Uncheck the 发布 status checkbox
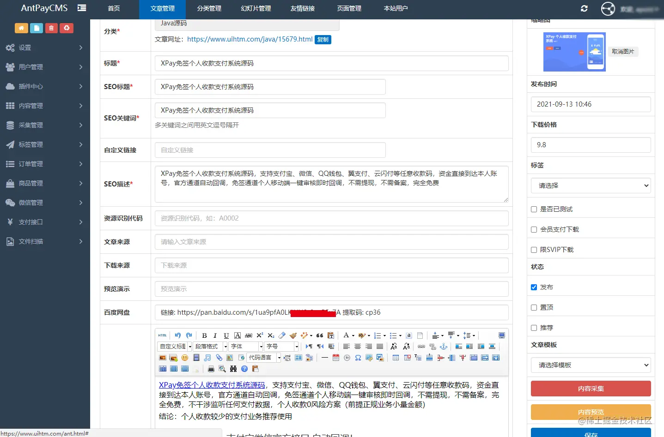This screenshot has height=437, width=664. [x=534, y=287]
